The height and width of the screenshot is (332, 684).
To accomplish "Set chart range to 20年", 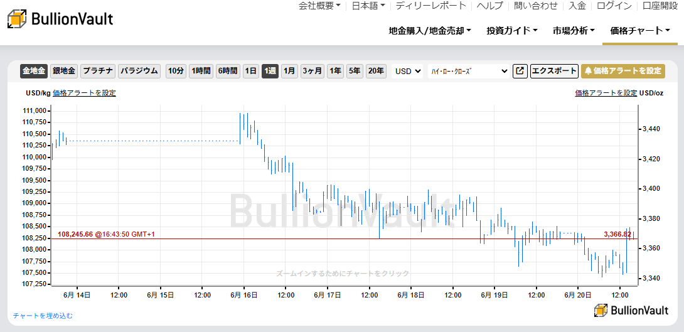I will [x=376, y=71].
